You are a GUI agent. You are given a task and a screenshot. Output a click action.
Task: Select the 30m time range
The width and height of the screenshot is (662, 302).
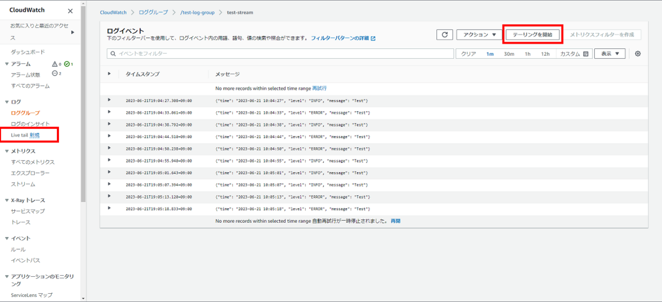509,54
